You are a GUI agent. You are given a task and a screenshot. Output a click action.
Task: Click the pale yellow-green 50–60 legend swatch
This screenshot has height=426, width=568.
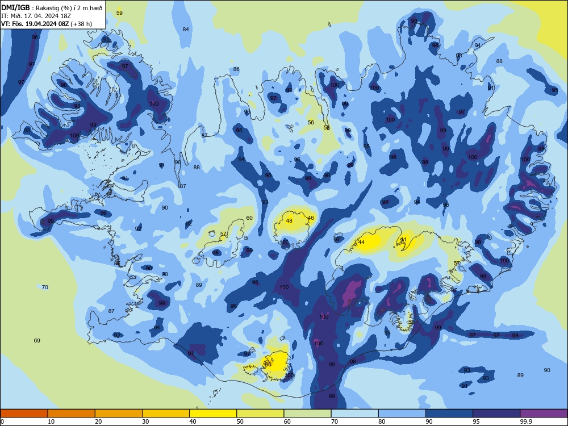[x=260, y=414]
